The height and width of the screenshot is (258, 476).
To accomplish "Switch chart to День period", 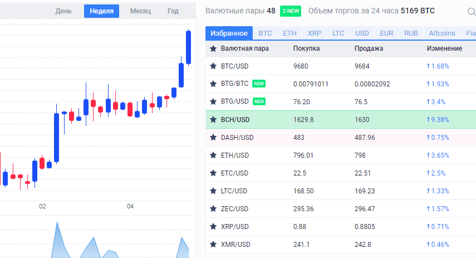I will click(63, 11).
